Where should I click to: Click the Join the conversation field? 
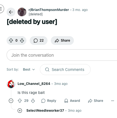pyautogui.click(x=62, y=55)
